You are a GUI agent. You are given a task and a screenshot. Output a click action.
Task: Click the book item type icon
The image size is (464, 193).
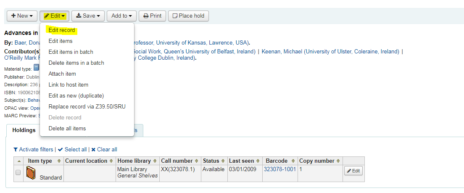31,172
